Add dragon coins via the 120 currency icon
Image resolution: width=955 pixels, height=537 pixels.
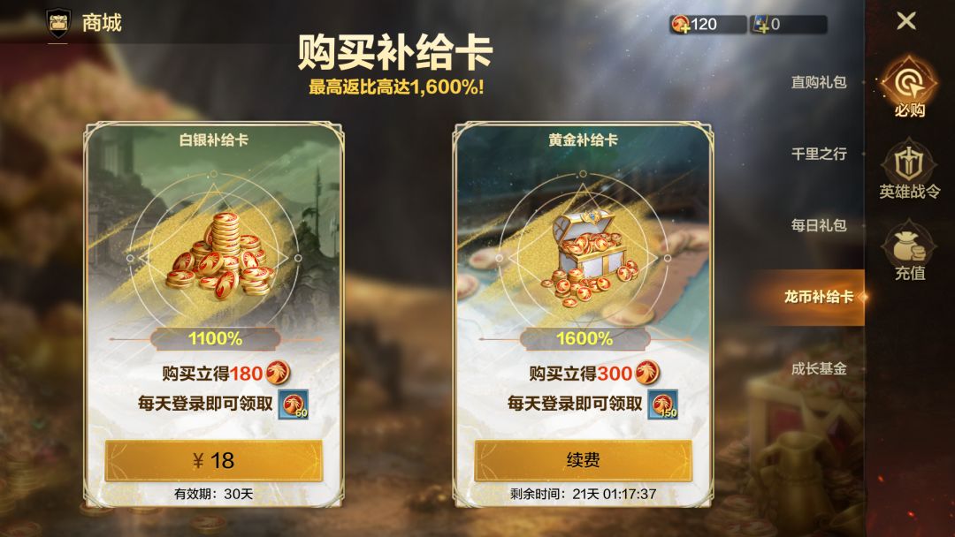click(680, 25)
